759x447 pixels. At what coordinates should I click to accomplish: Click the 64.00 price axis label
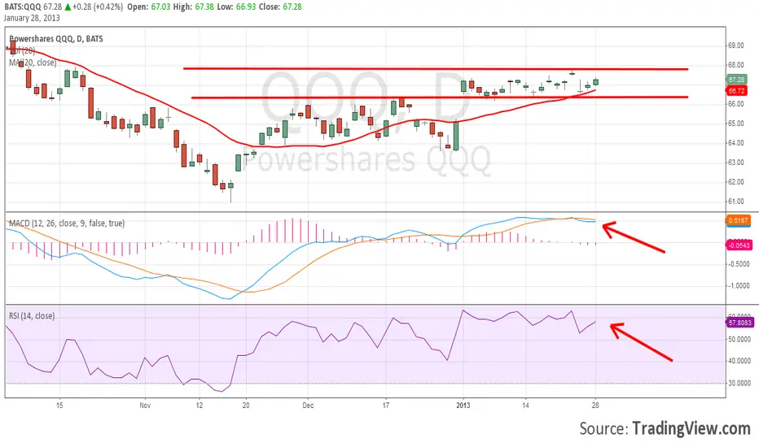[x=735, y=142]
